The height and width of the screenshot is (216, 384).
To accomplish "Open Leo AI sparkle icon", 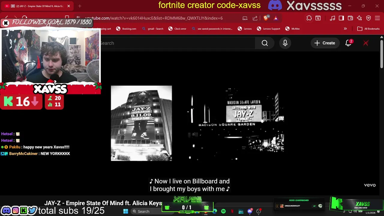I will 359,18.
